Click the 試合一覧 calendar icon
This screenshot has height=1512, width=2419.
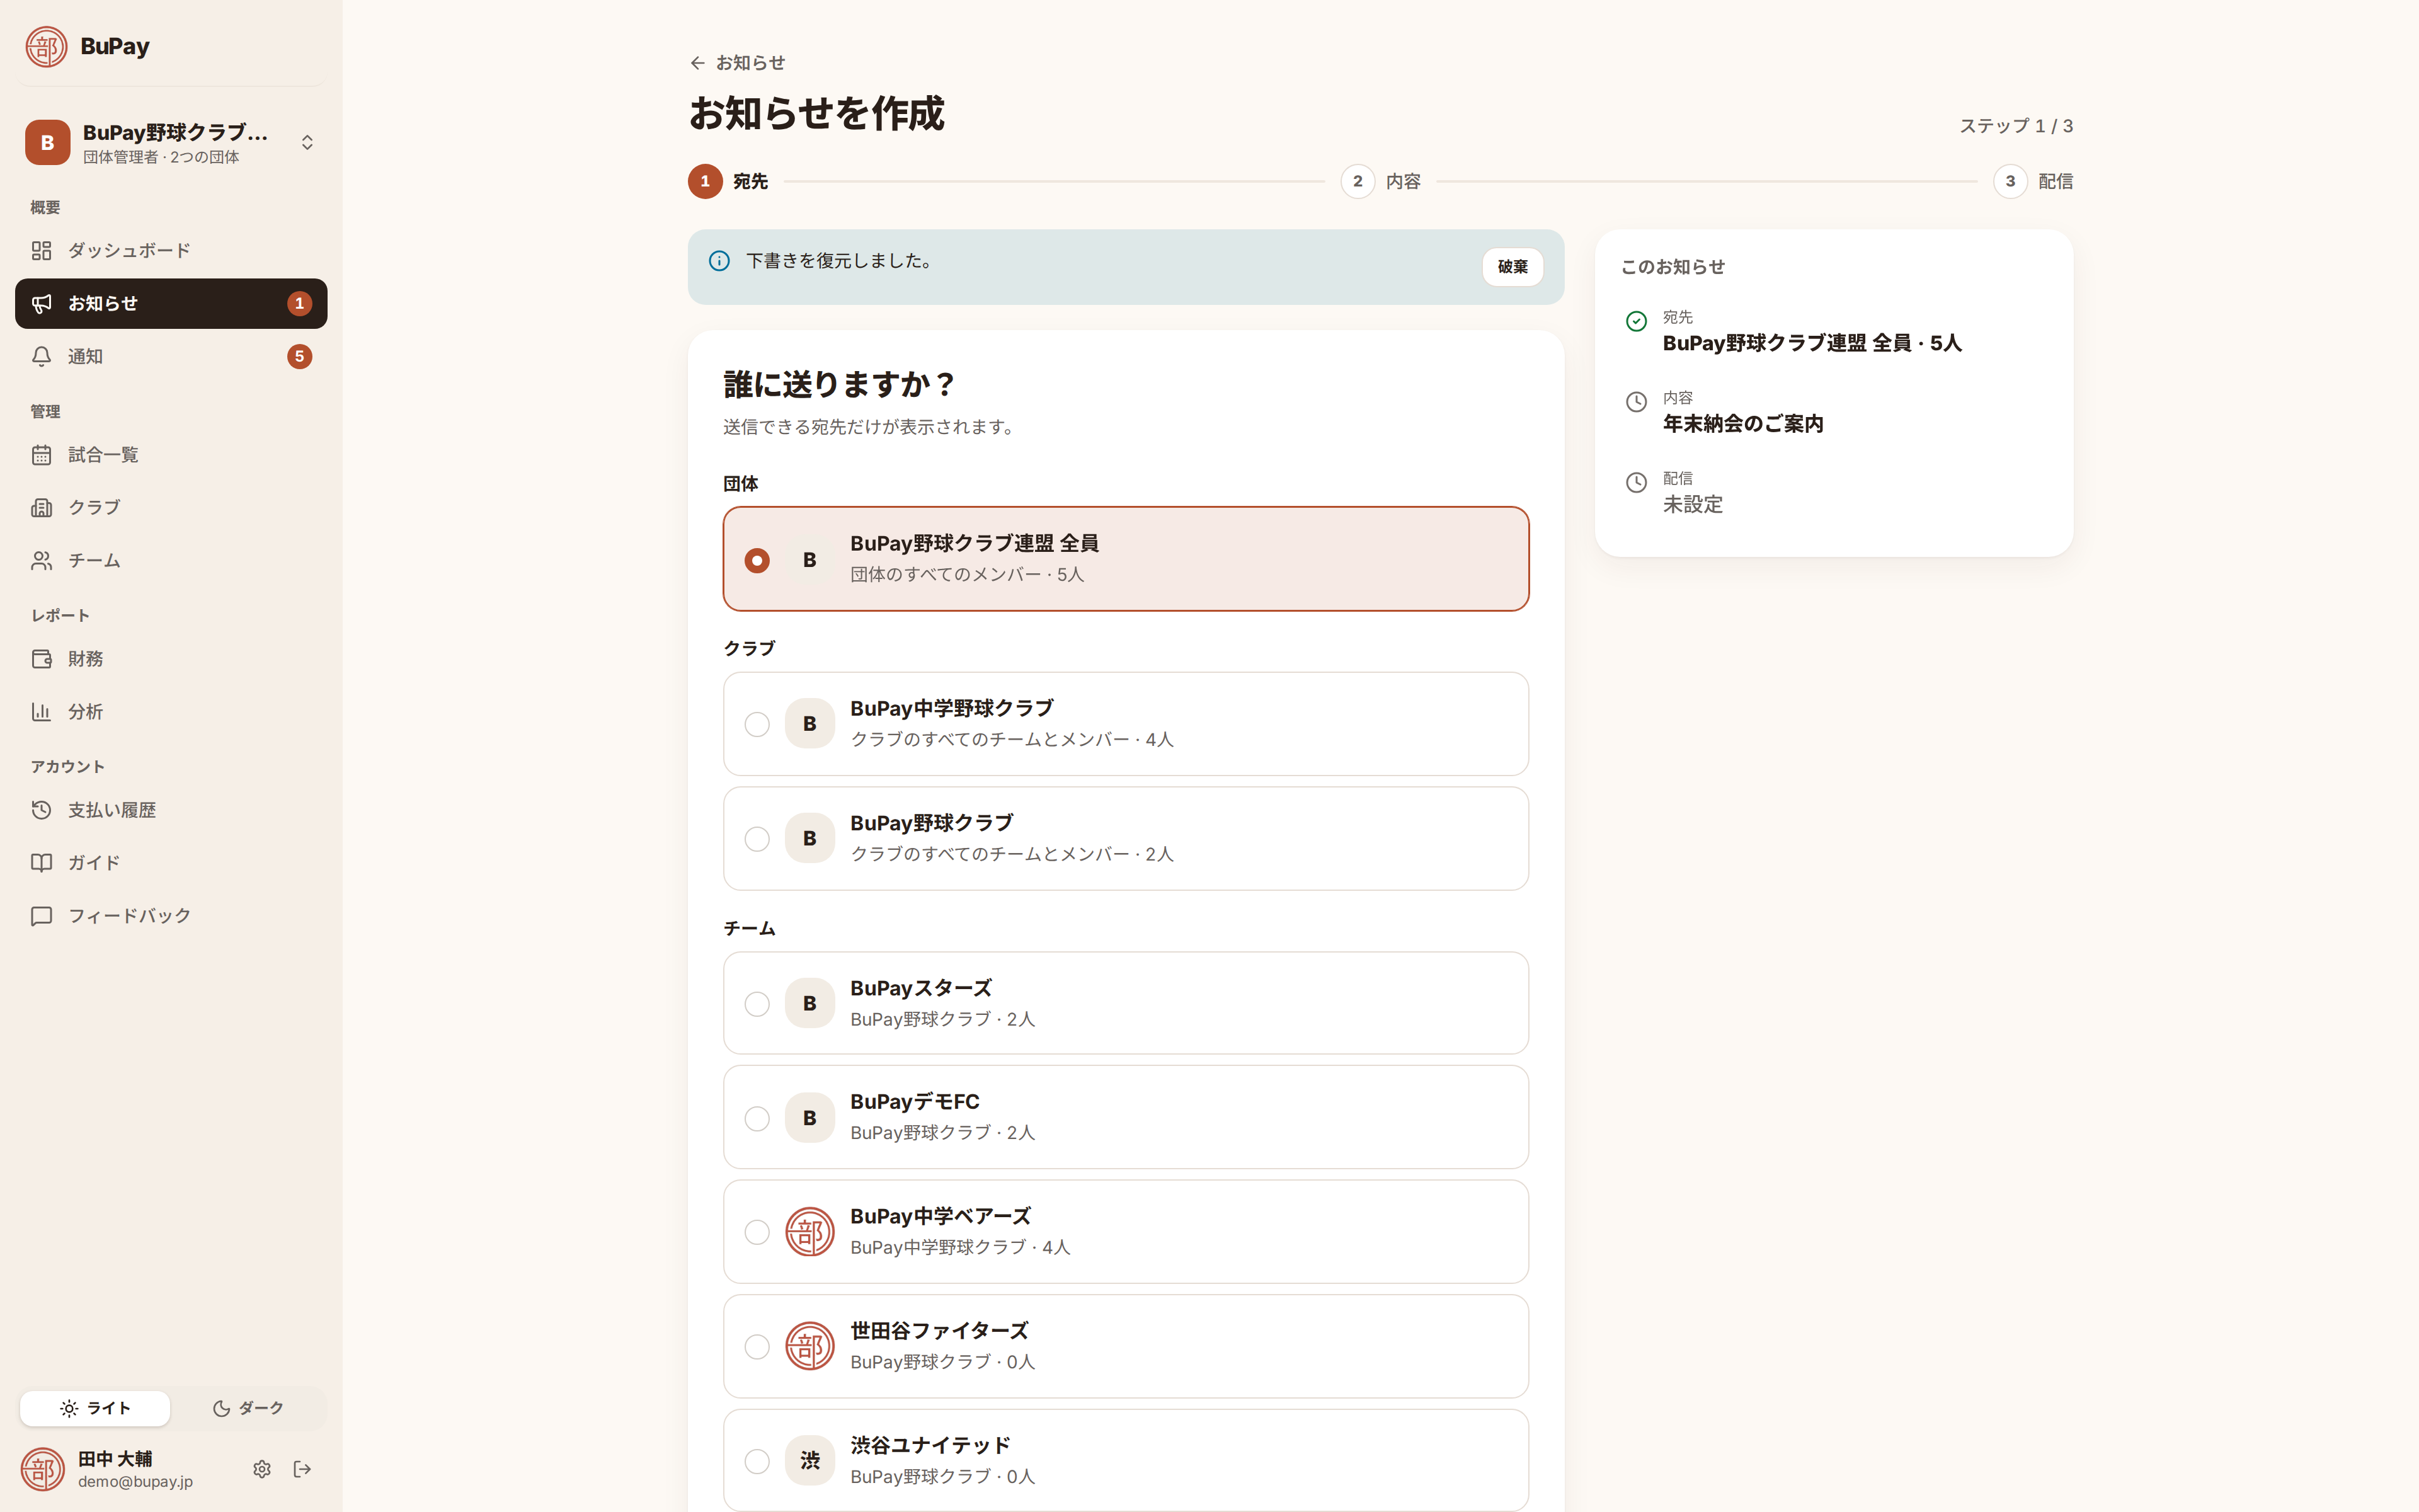coord(41,455)
